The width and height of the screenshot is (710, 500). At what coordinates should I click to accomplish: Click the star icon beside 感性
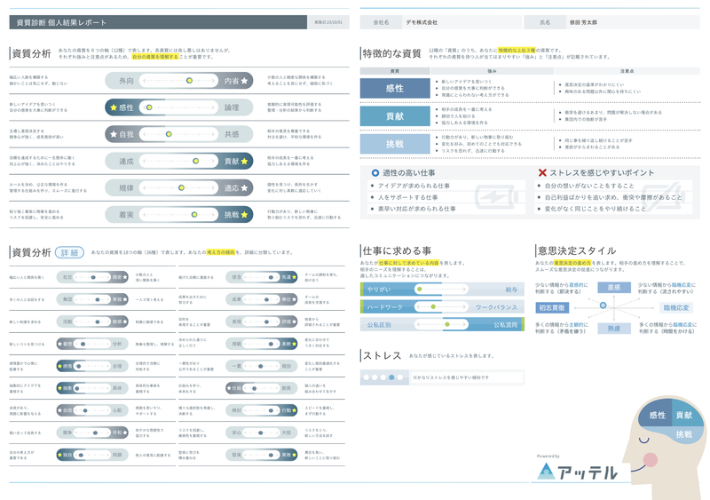coord(114,107)
